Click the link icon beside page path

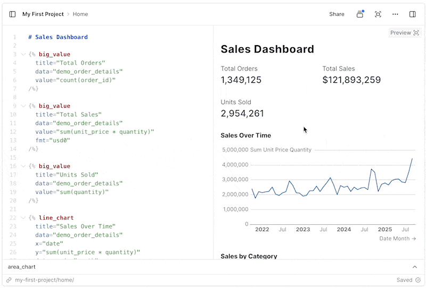9,280
